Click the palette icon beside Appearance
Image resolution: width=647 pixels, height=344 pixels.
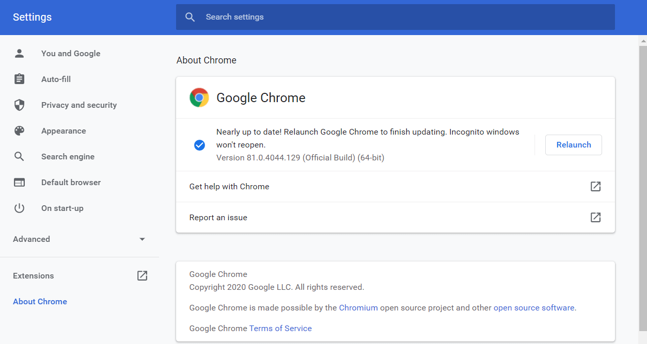click(x=19, y=130)
